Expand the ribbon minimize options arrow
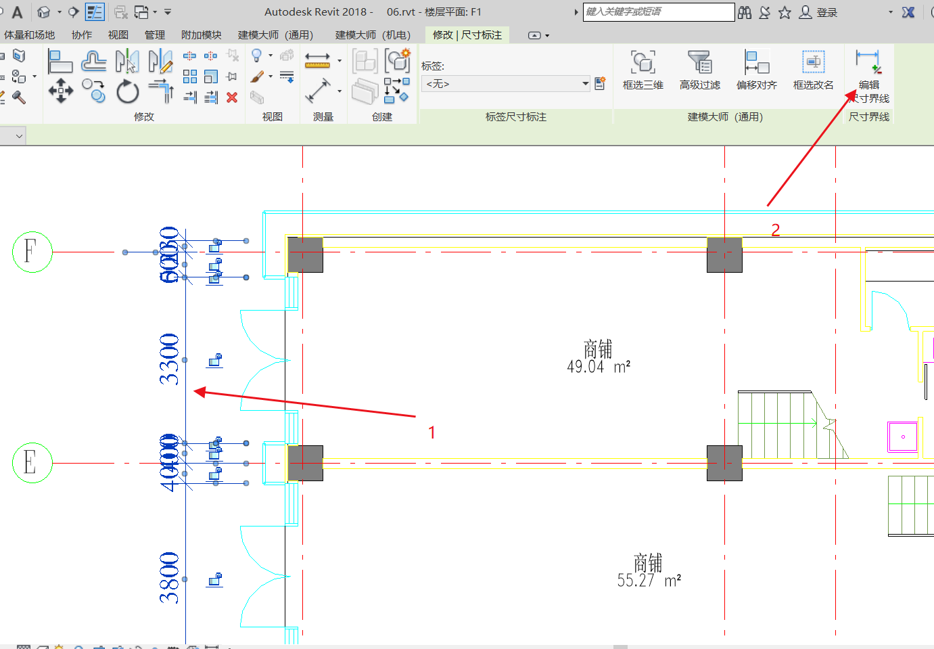Image resolution: width=934 pixels, height=649 pixels. point(547,36)
